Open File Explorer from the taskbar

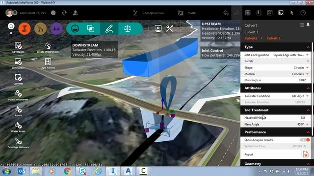click(36, 171)
